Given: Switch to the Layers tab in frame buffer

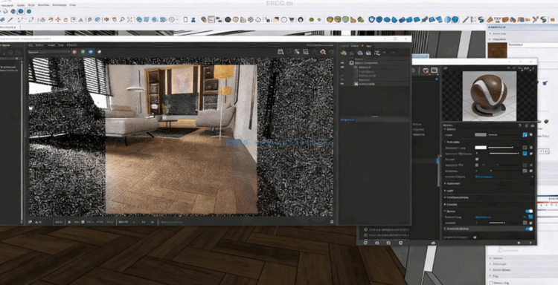Looking at the screenshot, I should 344,46.
